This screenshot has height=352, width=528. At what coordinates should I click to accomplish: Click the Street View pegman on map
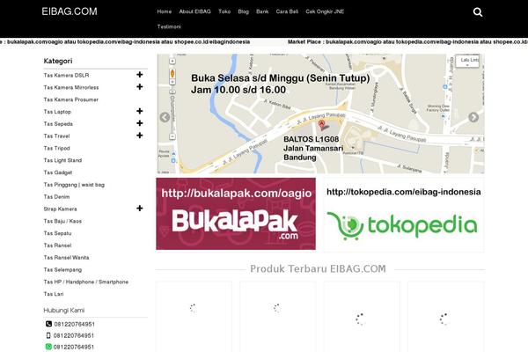172,73
